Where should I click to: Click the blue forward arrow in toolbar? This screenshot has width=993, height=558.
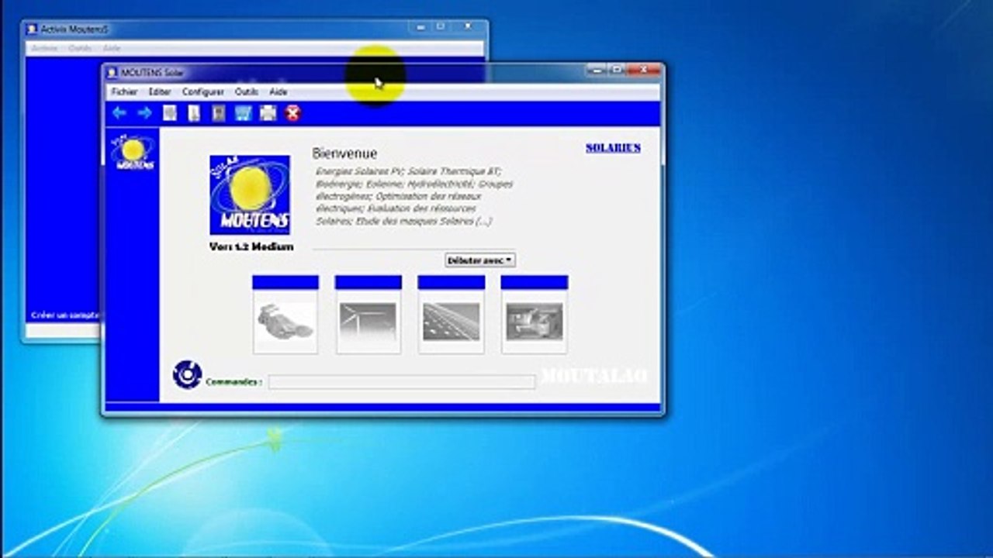144,113
